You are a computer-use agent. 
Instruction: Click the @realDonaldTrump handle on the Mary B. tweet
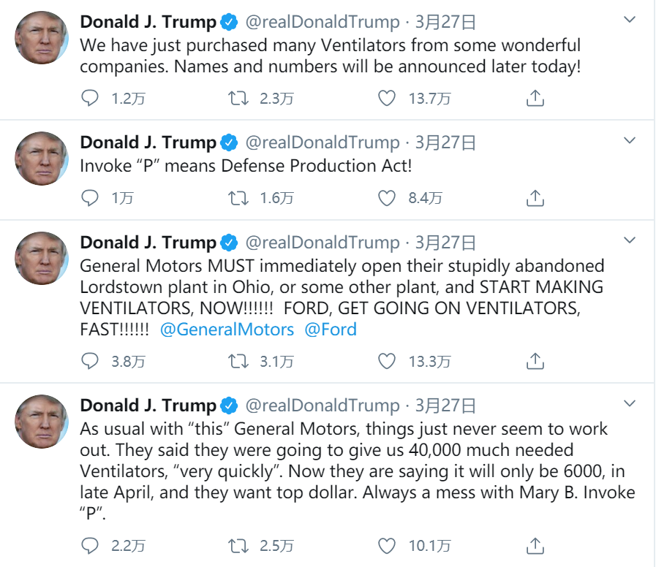point(323,406)
